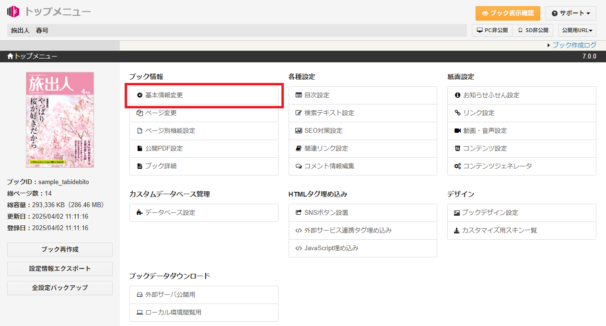Expand the 公開用URL dropdown
Screen dimensions: 606x326
pyautogui.click(x=577, y=30)
